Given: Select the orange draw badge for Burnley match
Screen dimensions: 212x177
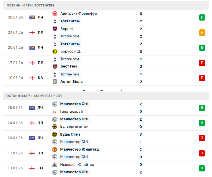Looking at the screenshot, I should pyautogui.click(x=202, y=33).
